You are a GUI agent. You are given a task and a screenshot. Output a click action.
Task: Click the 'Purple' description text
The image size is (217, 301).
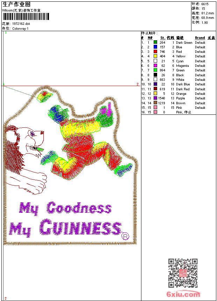point(181,98)
